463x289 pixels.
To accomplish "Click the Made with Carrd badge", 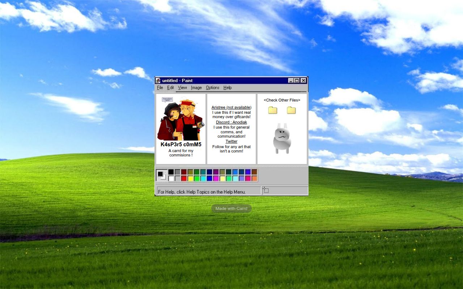I will pos(231,208).
